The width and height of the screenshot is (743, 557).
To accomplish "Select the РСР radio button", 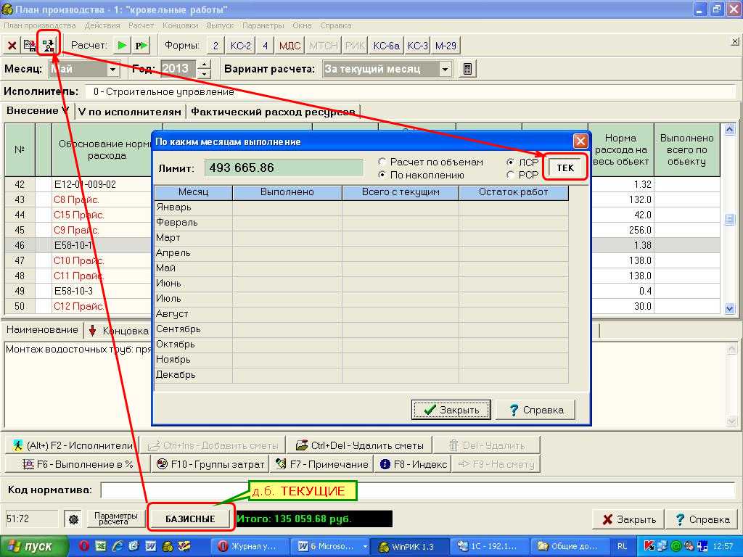I will [510, 176].
